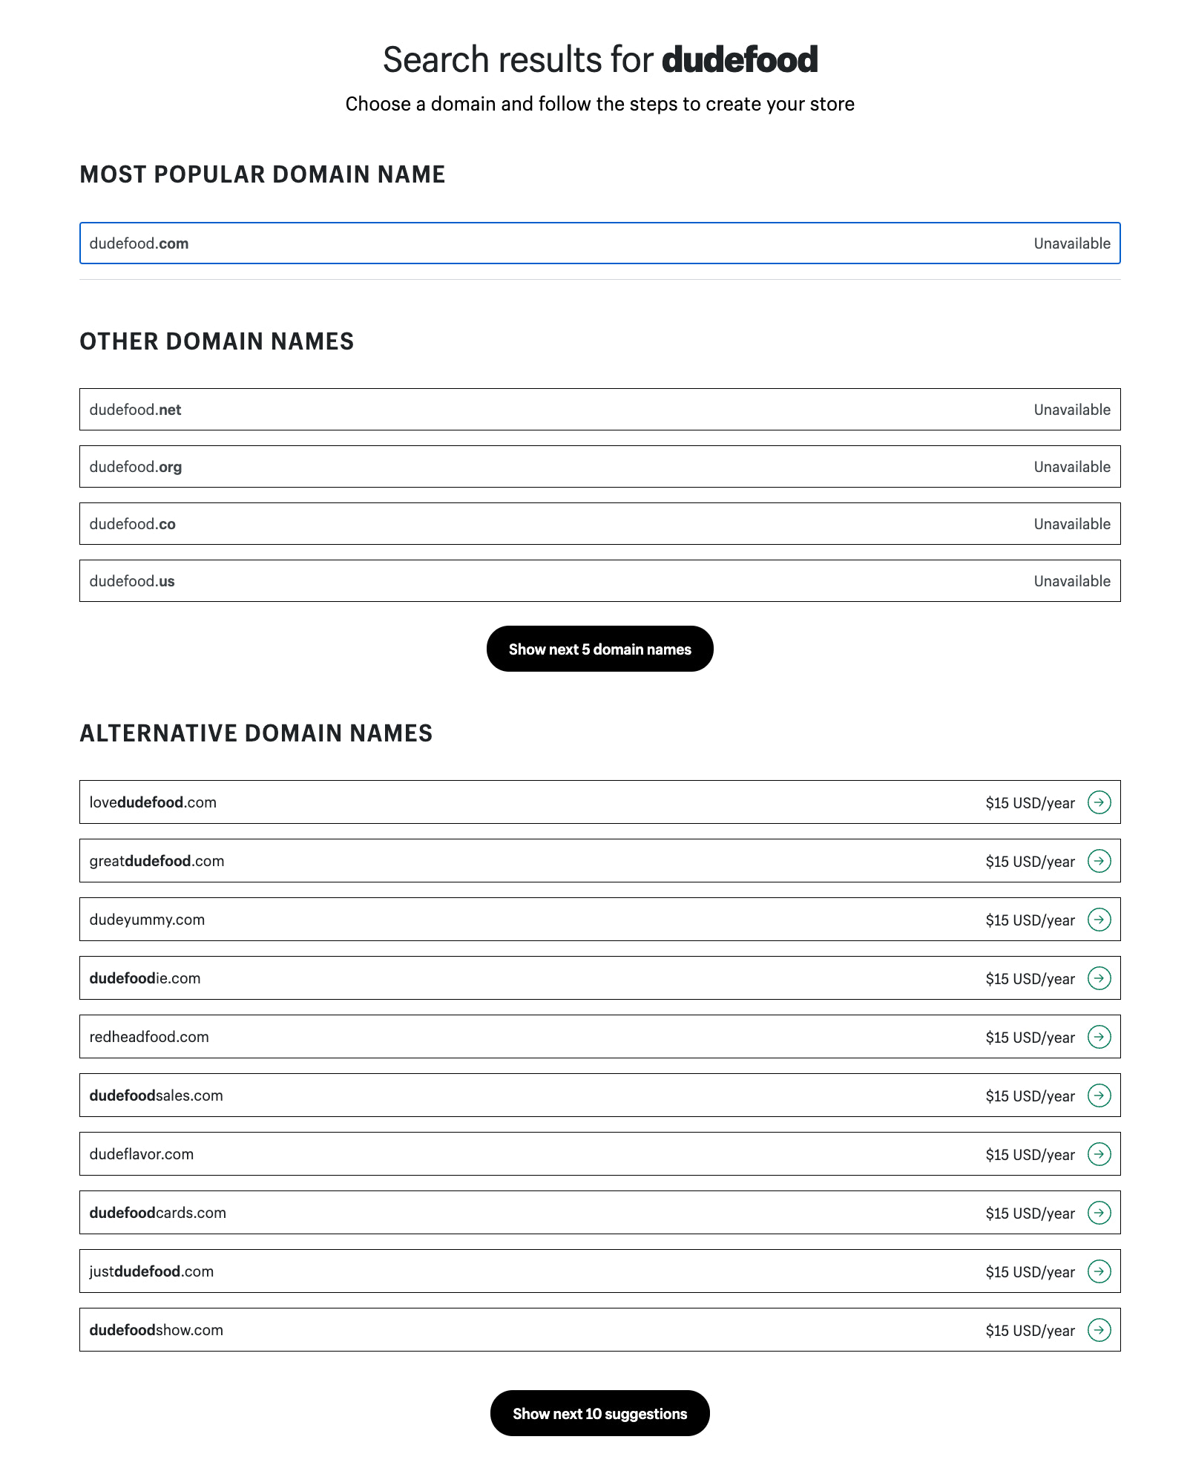Screen dimensions: 1190x1474
Task: Click the dudefood.co domain row
Action: 599,524
